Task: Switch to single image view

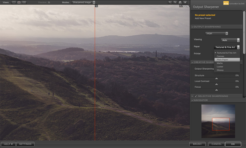Action: tap(14, 2)
